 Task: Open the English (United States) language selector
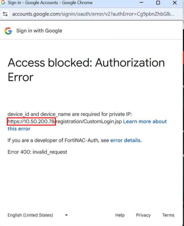[x=30, y=215]
